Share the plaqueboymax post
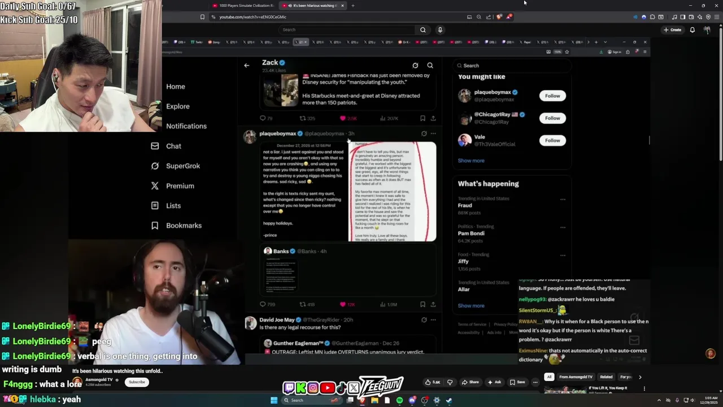The width and height of the screenshot is (723, 407). pyautogui.click(x=433, y=304)
